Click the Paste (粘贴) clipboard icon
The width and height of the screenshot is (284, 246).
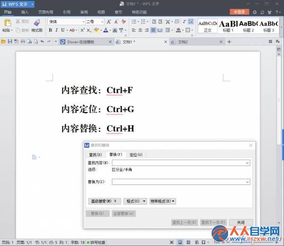tap(8, 23)
